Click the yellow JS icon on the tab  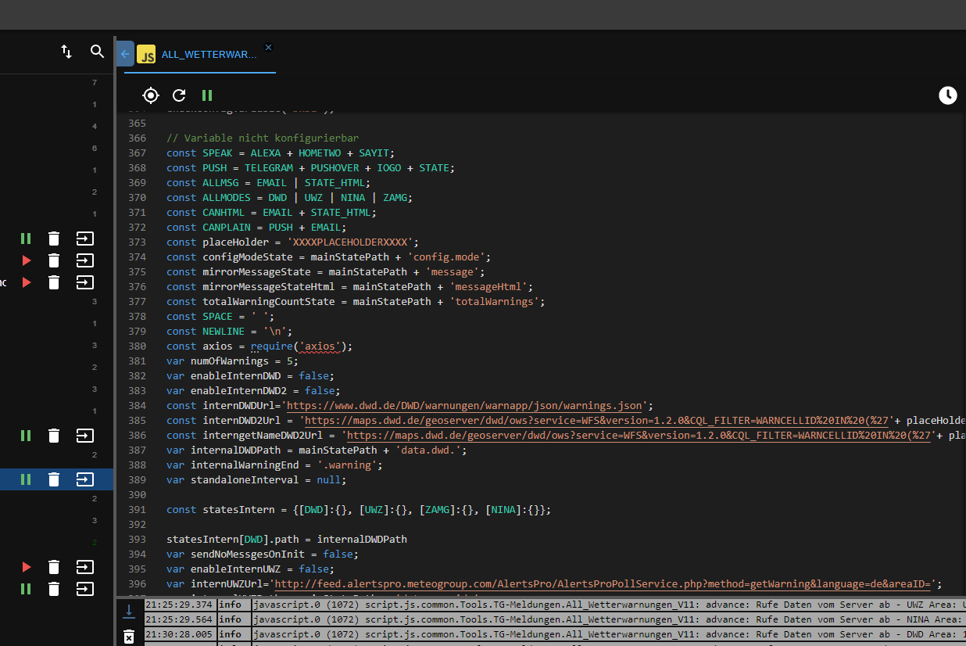[146, 55]
